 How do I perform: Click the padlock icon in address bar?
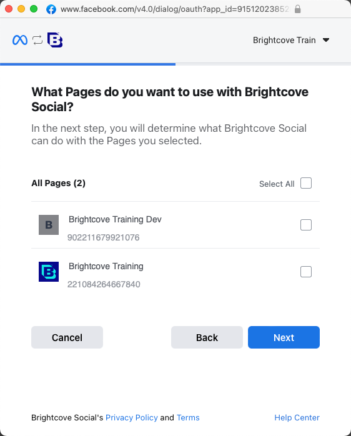click(297, 9)
